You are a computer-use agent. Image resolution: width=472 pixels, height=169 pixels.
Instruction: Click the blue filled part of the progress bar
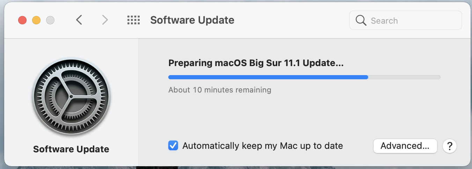pyautogui.click(x=268, y=77)
